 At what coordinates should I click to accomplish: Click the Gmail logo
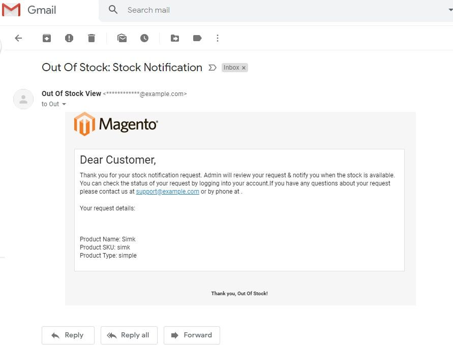[x=29, y=10]
